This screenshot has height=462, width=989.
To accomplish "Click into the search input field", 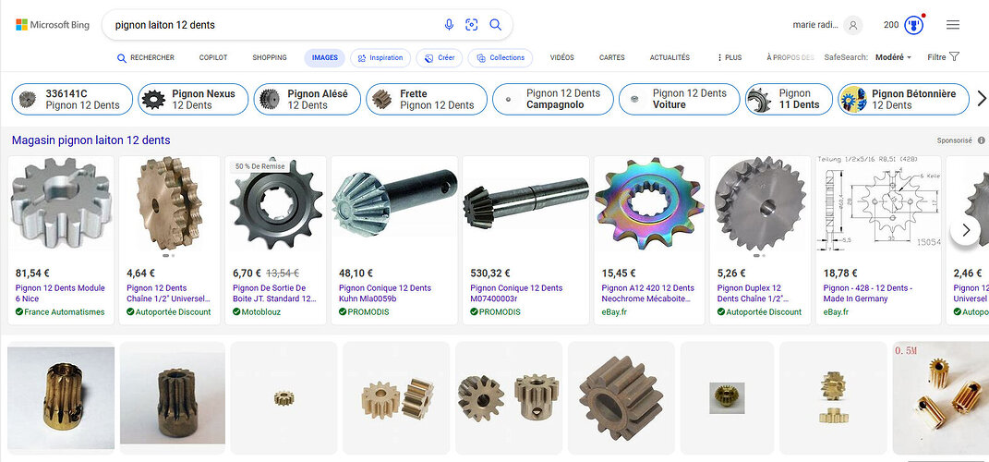I will coord(274,25).
